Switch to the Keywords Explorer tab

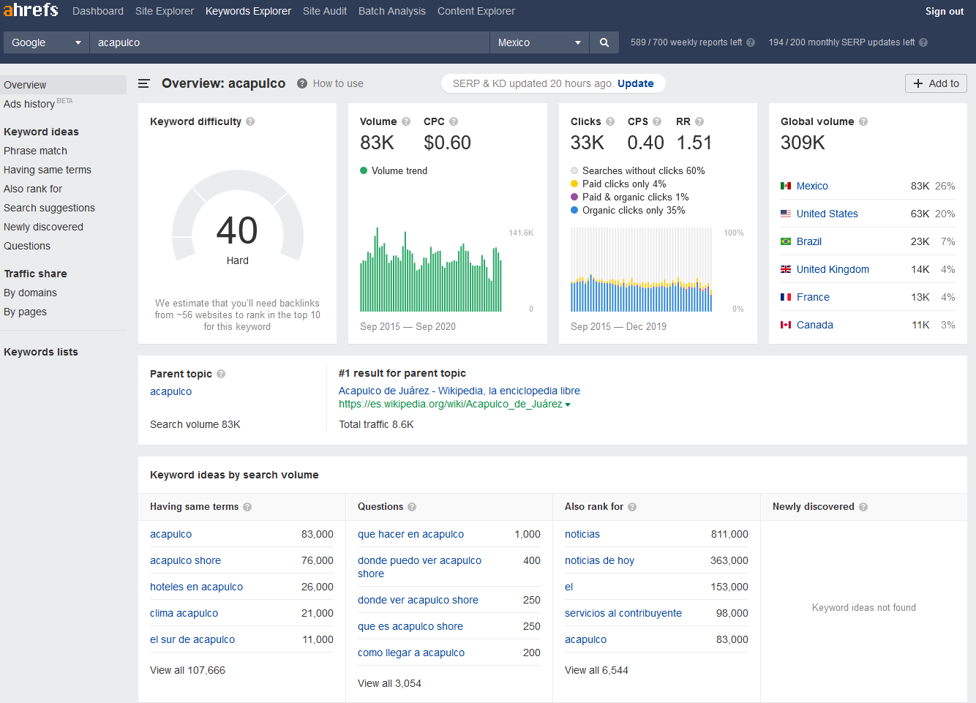pyautogui.click(x=248, y=11)
